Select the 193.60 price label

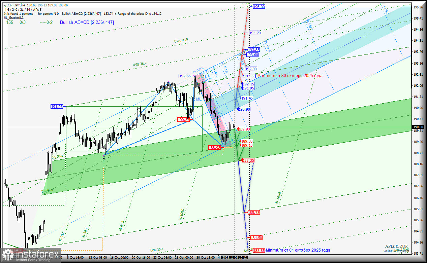pos(252,55)
